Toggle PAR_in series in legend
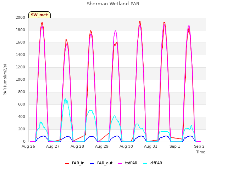Image resolution: width=227 pixels, height=170 pixels. [x=74, y=163]
